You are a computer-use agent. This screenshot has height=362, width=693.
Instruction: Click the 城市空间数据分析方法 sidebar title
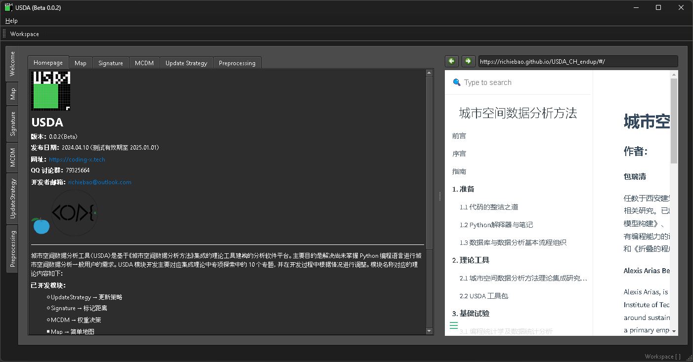[x=518, y=113]
